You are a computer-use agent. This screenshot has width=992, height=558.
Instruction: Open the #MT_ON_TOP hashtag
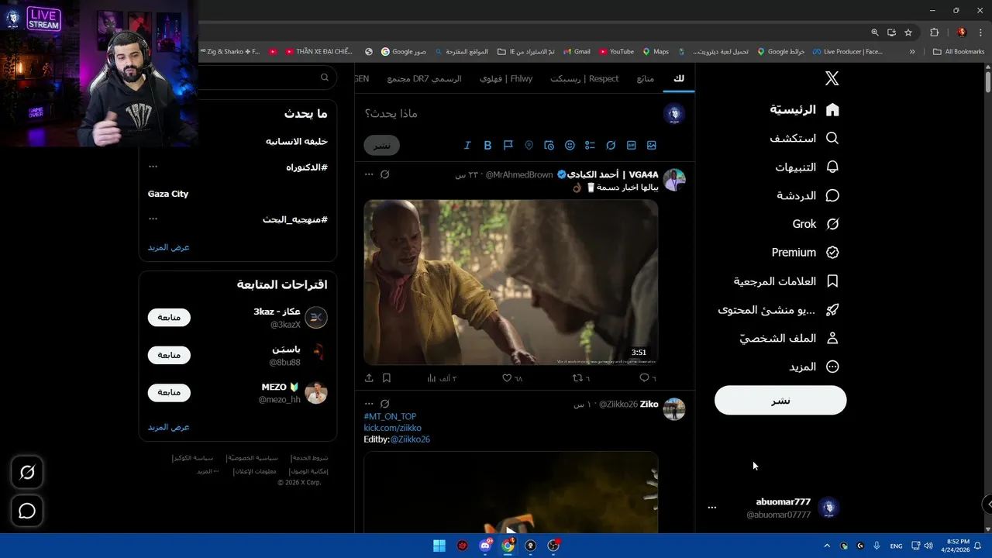[390, 416]
